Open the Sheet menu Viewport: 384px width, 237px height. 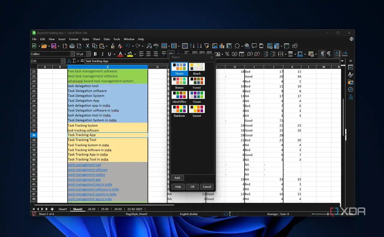point(96,39)
